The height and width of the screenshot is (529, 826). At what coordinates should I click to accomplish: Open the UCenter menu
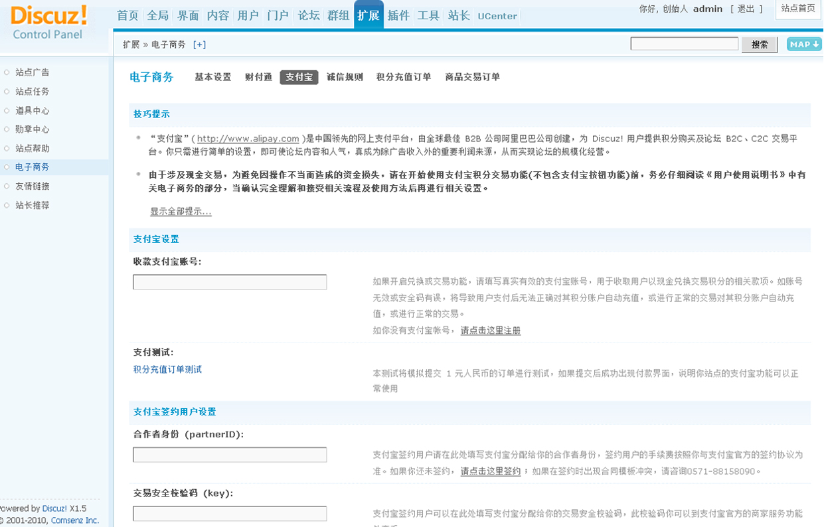497,16
